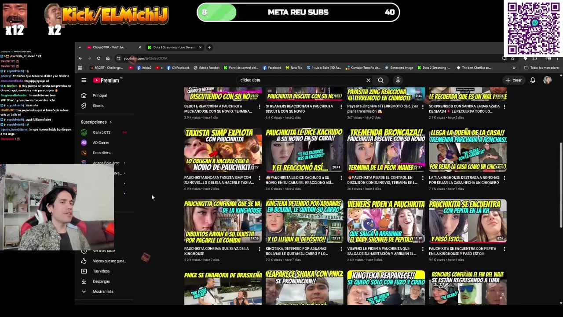Open options for 'PAUCHIKITA SE ENCUENTRA CON PEPITA' video
The width and height of the screenshot is (563, 317).
504,249
